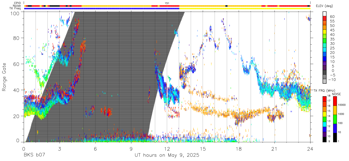The image size is (349, 161).
Task: Click the 15 hour tick label on x-axis
Action: (x=203, y=149)
